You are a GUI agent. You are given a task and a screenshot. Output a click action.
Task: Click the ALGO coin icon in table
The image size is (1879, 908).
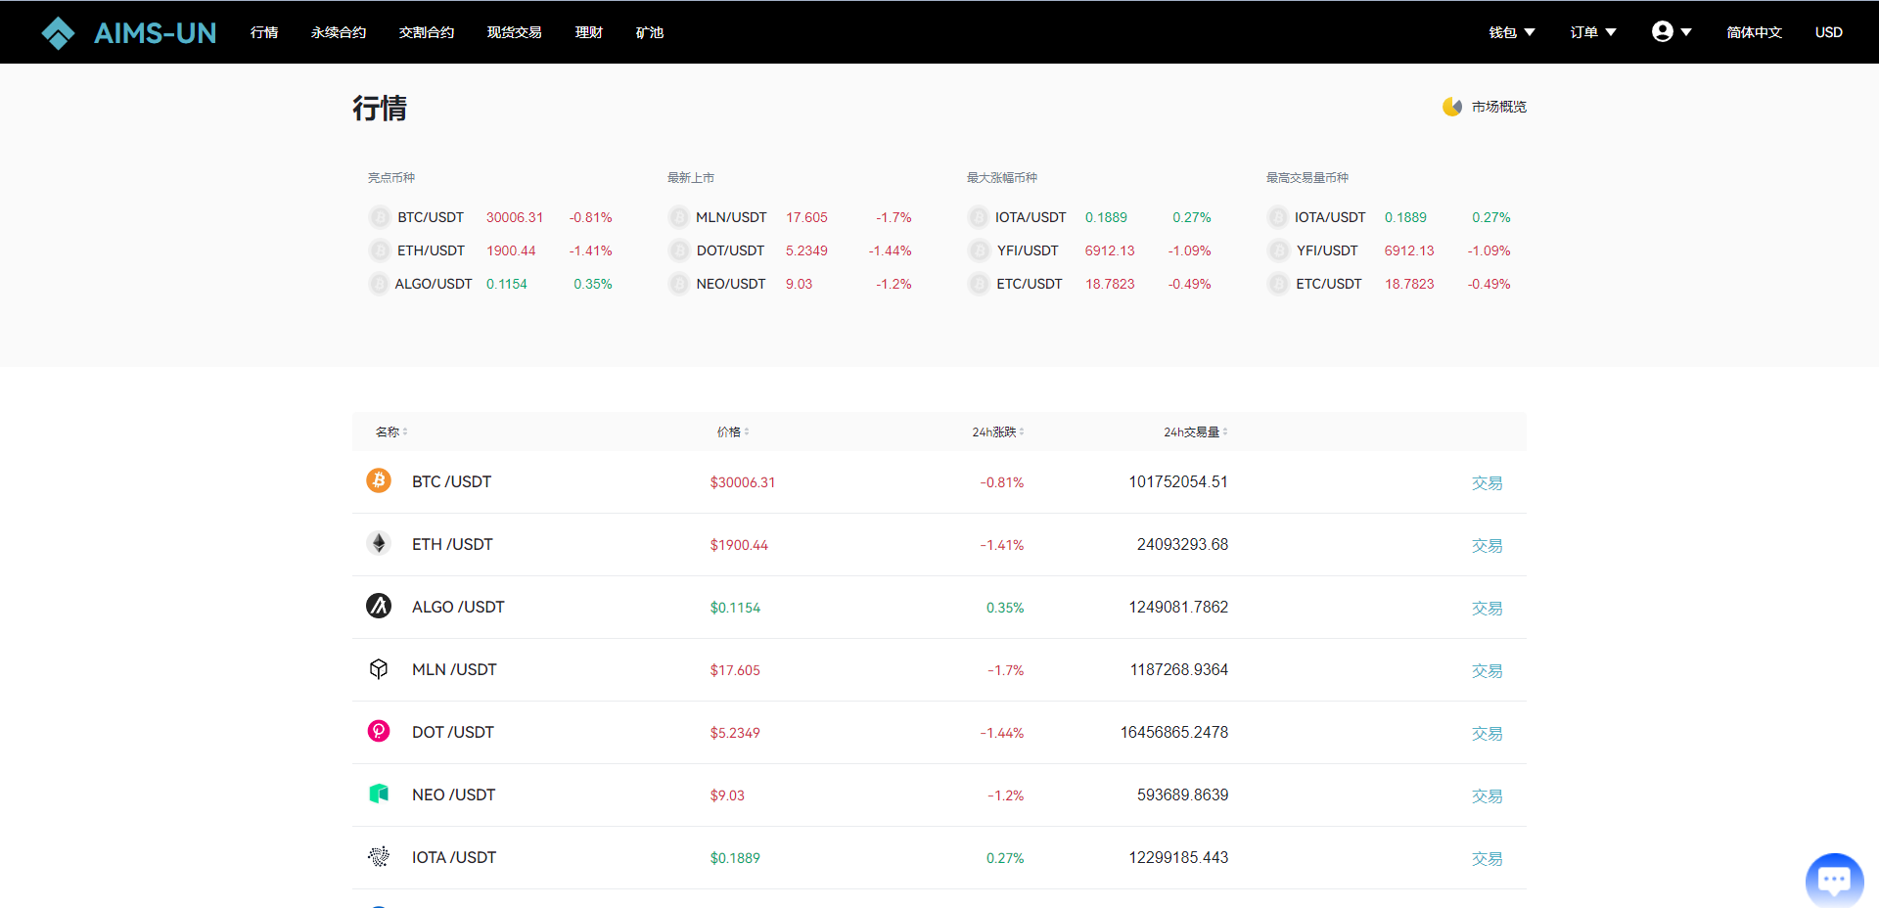pos(379,606)
